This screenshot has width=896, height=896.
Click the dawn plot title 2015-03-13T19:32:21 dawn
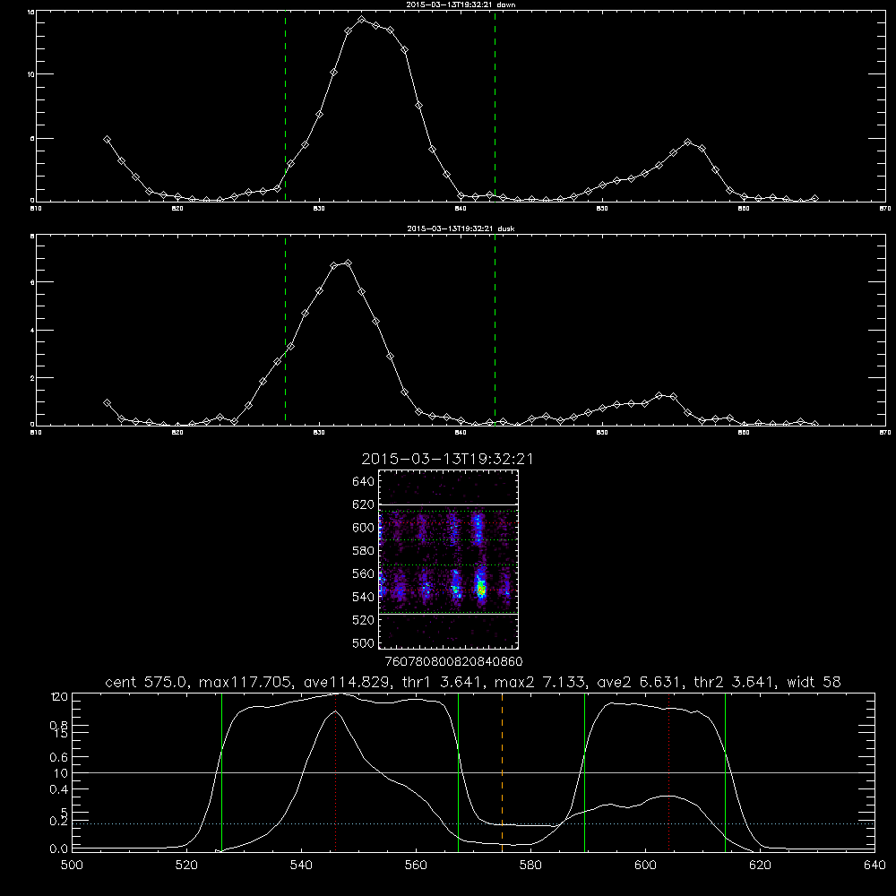[x=461, y=4]
